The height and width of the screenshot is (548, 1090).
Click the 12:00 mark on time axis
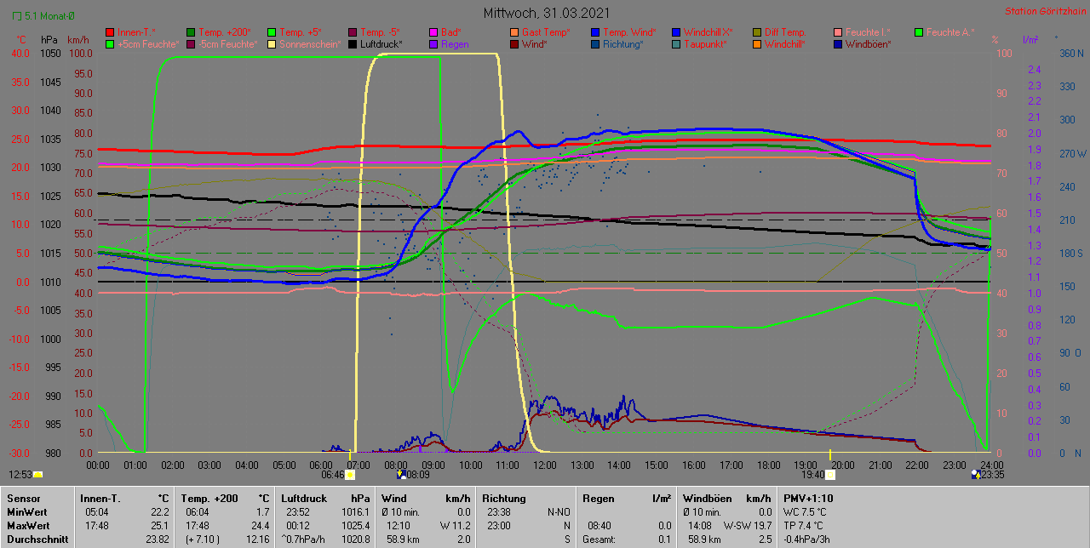545,465
